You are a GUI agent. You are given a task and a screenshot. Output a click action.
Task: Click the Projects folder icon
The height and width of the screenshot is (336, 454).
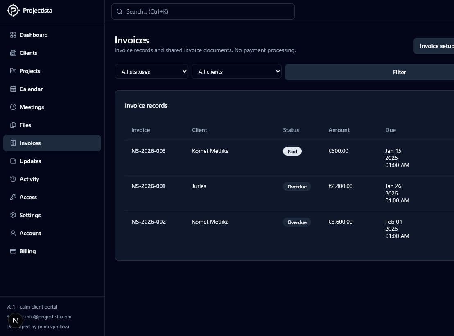13,71
